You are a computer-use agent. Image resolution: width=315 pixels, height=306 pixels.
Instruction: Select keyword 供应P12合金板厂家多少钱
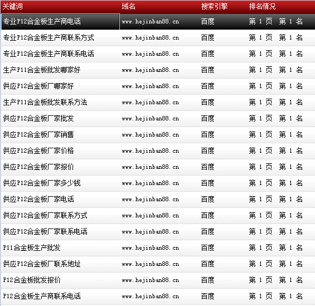point(42,183)
